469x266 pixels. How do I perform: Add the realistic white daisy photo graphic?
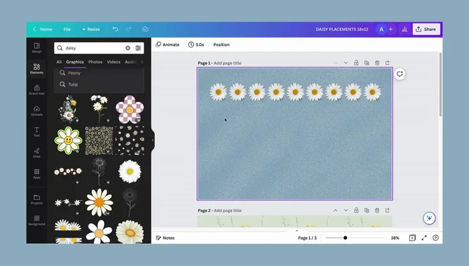point(129,172)
